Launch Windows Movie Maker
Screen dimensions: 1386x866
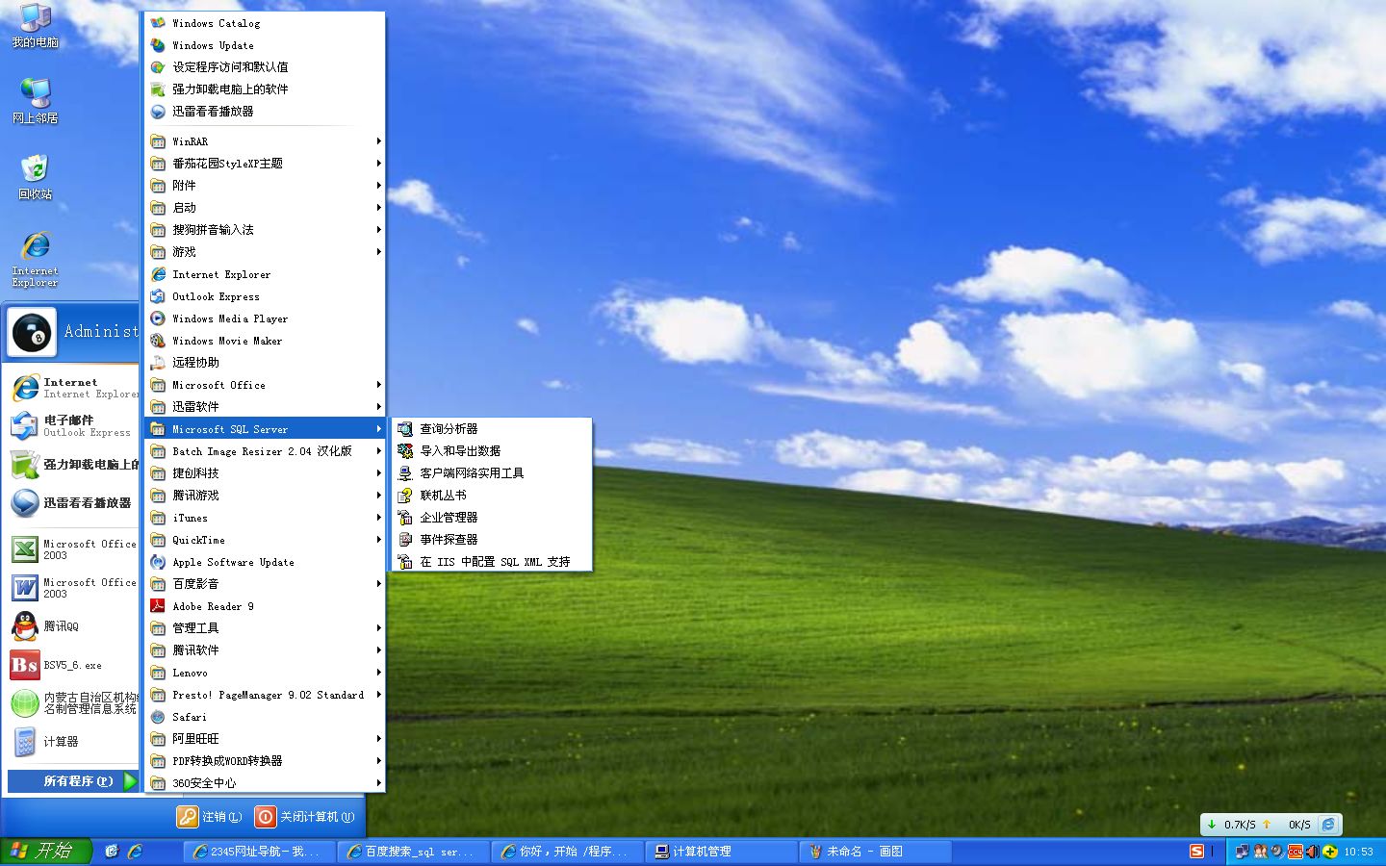click(x=265, y=341)
